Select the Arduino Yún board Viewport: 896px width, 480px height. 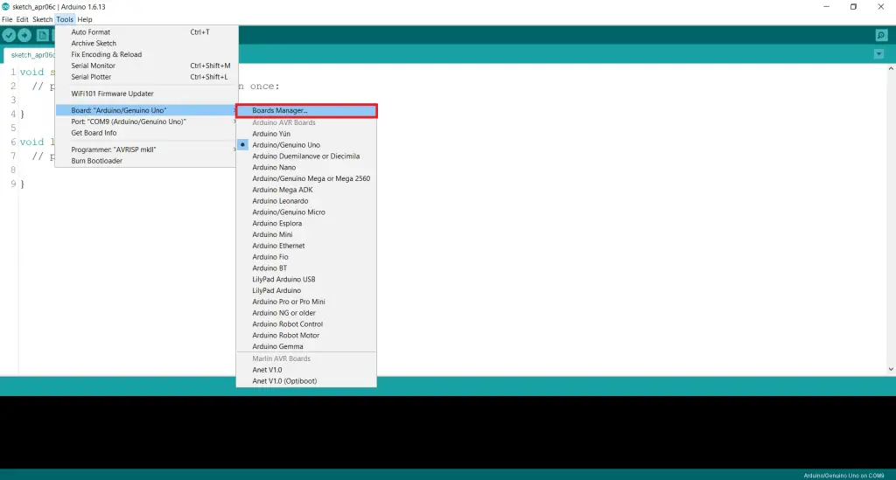[307, 134]
